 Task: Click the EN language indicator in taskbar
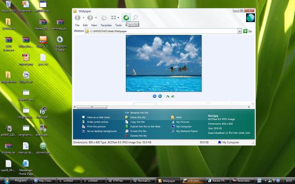pyautogui.click(x=259, y=181)
